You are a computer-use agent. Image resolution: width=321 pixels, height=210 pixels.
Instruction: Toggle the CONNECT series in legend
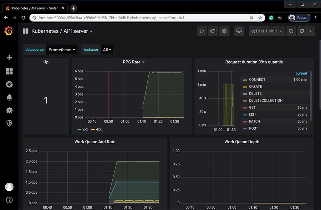click(x=257, y=80)
